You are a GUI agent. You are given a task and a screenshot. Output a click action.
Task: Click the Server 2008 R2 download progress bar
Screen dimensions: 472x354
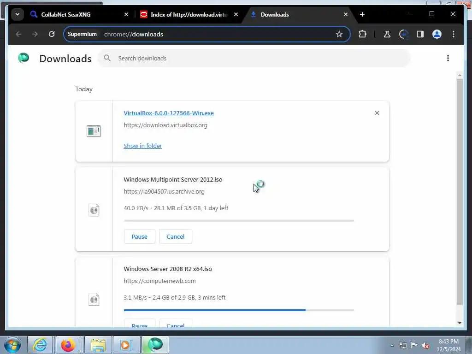pyautogui.click(x=239, y=310)
